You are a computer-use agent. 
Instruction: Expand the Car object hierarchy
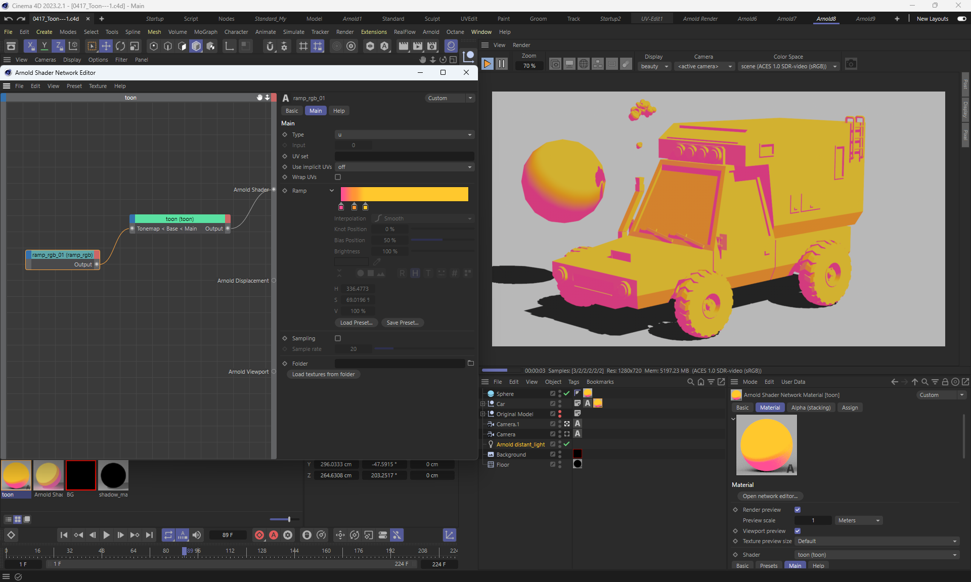(483, 404)
